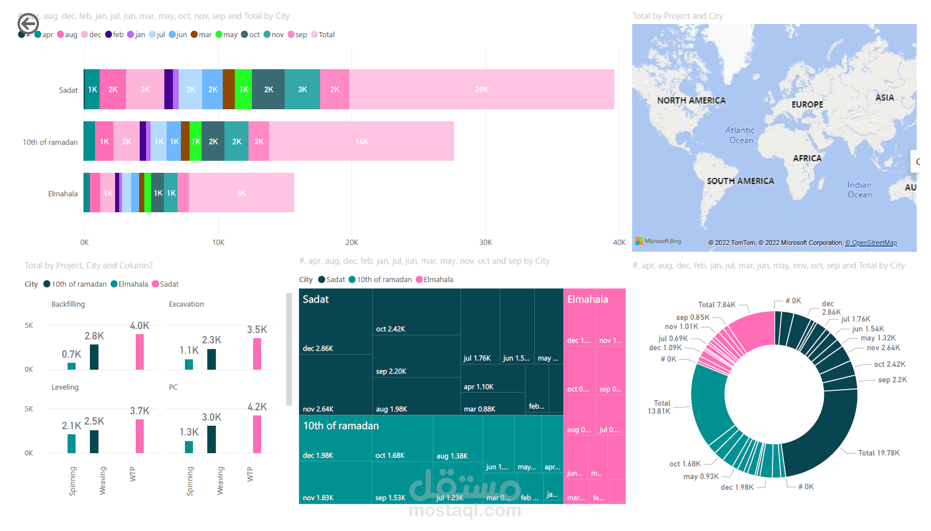
Task: Select the feb legend entry
Action: click(x=115, y=34)
